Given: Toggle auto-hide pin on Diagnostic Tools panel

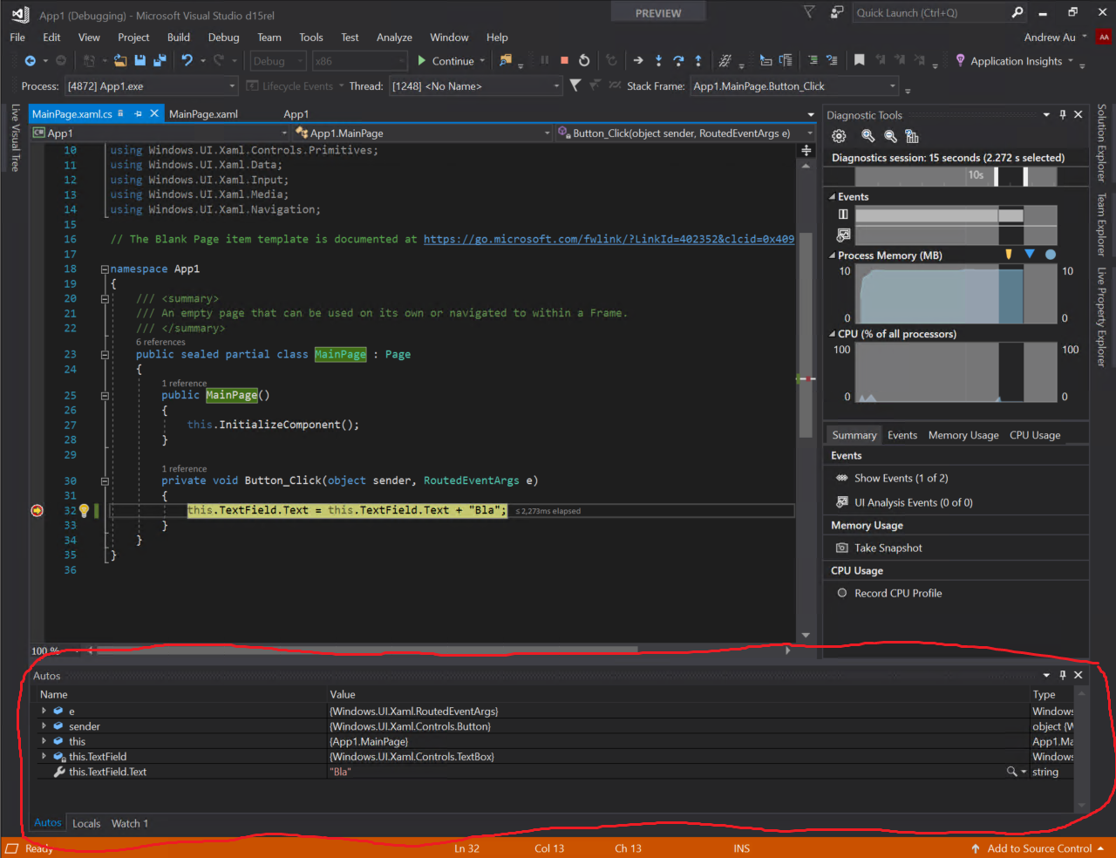Looking at the screenshot, I should click(x=1063, y=114).
